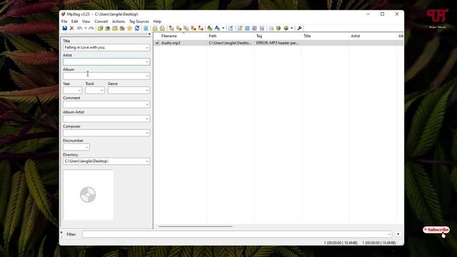
Task: Open Options with the wrench icon
Action: [299, 29]
